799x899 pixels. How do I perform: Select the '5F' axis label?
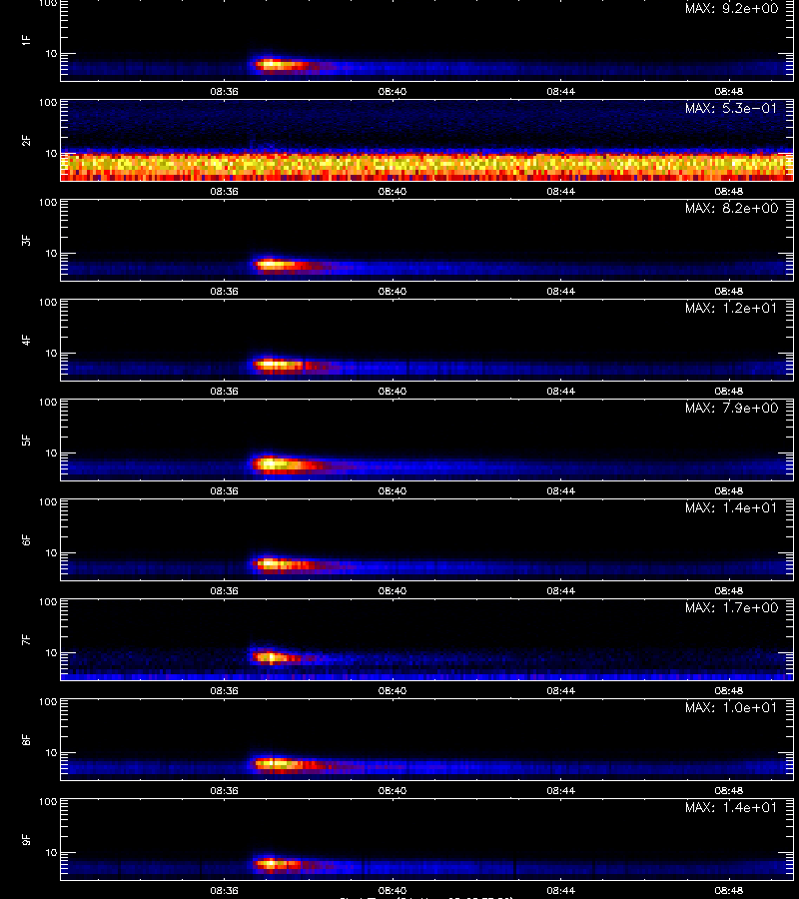[x=26, y=440]
